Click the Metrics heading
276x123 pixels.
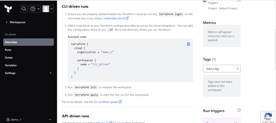click(209, 23)
